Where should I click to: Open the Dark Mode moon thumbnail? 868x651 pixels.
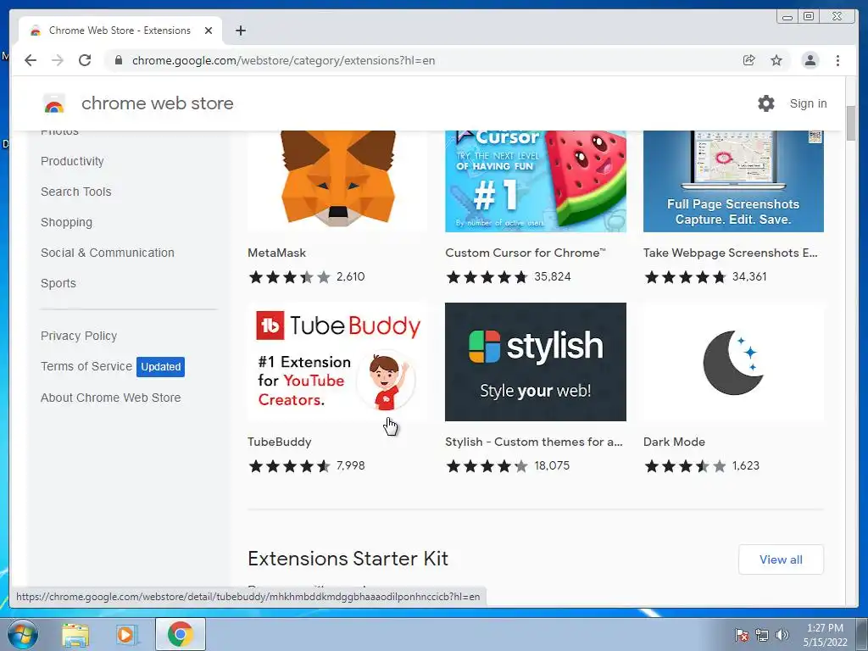tap(733, 361)
